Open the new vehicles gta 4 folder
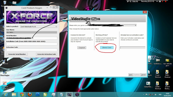 (167, 63)
